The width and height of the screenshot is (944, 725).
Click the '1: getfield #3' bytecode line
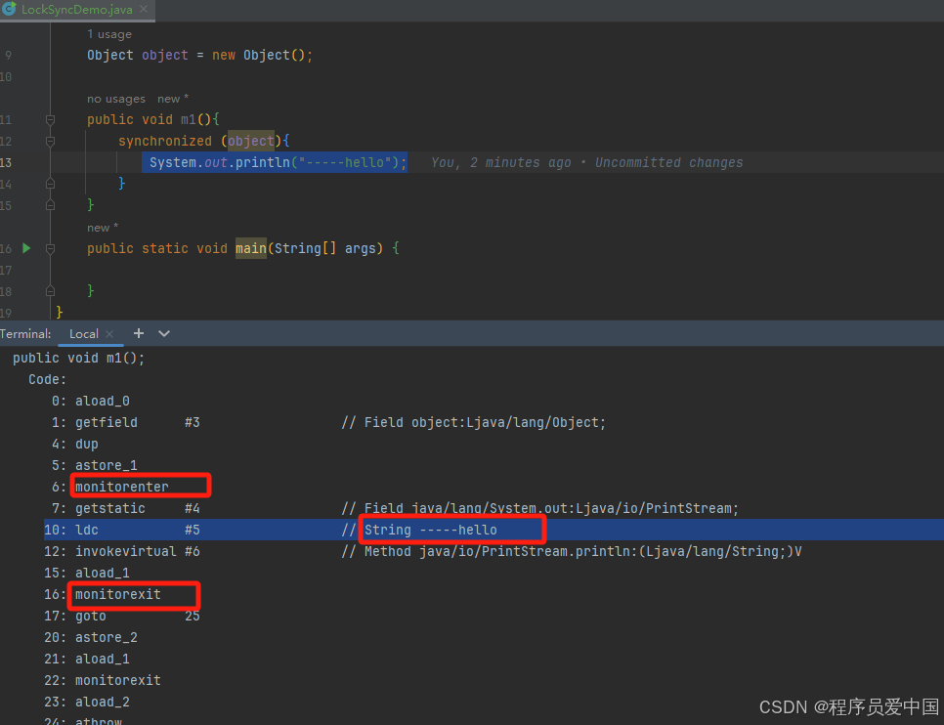pos(126,423)
